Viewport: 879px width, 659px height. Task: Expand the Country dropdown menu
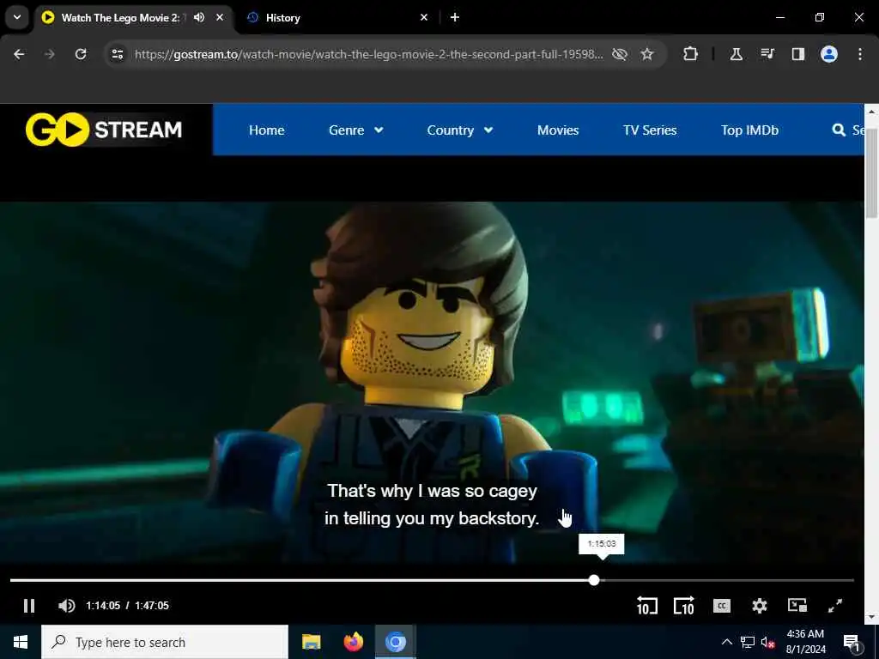click(x=460, y=130)
